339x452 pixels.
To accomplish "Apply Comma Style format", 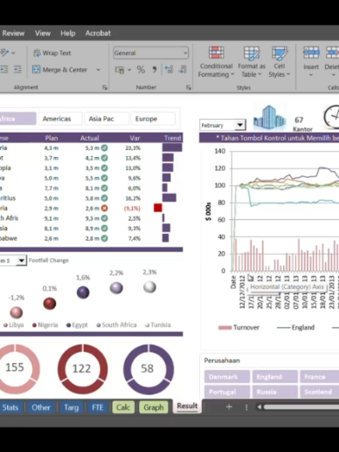I will click(155, 70).
